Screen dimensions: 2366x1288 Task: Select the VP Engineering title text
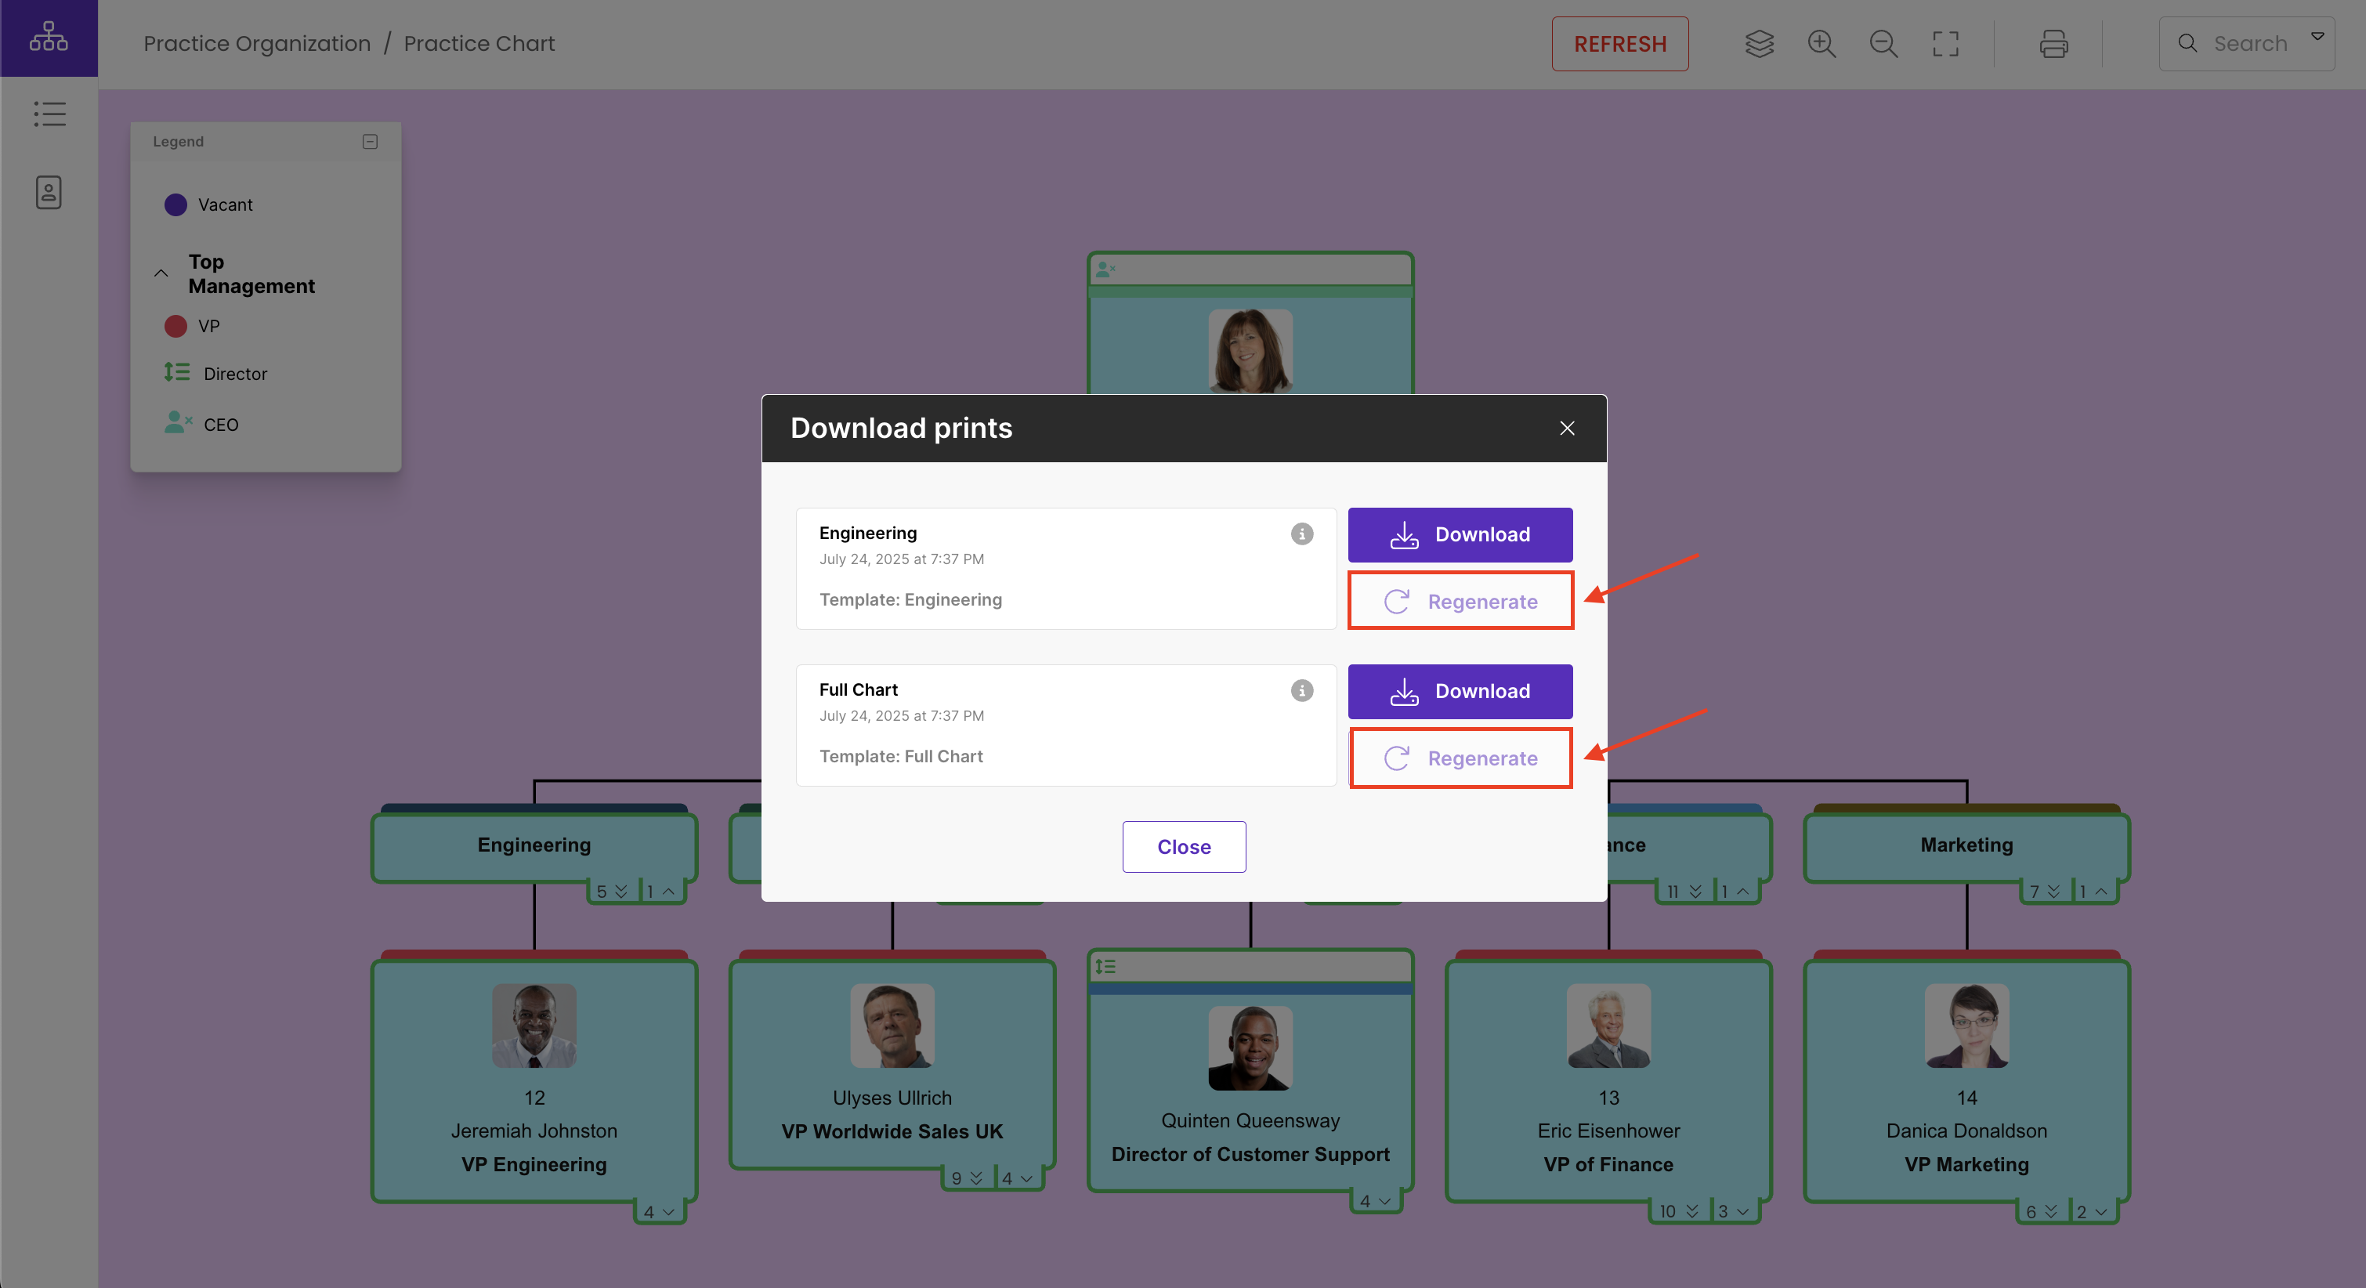click(x=534, y=1164)
